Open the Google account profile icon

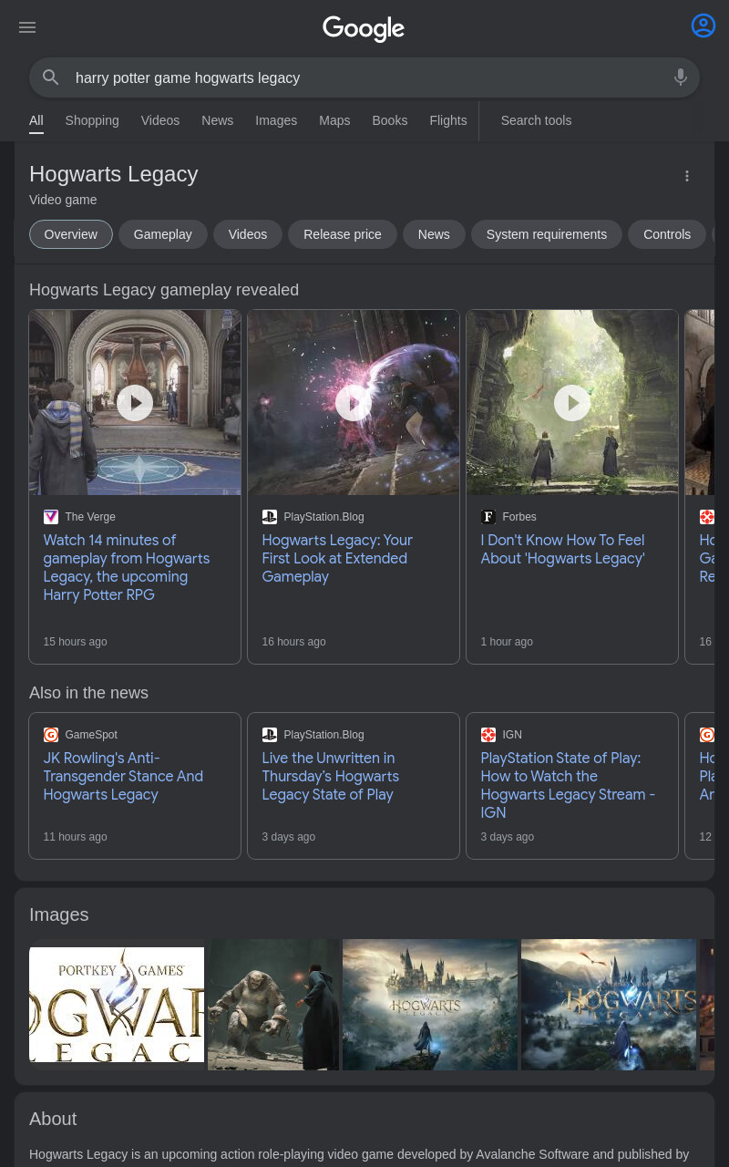(703, 26)
